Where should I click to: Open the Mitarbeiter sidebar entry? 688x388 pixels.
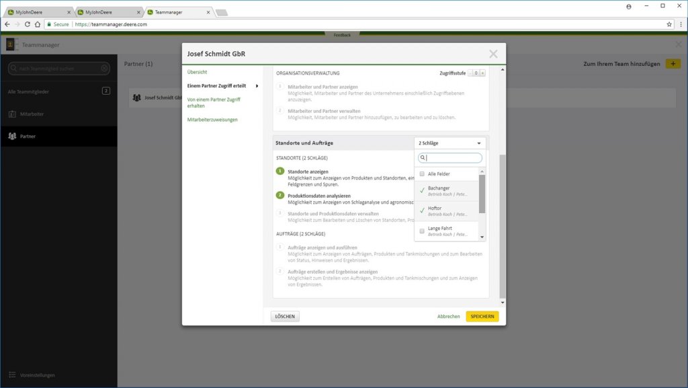coord(59,114)
